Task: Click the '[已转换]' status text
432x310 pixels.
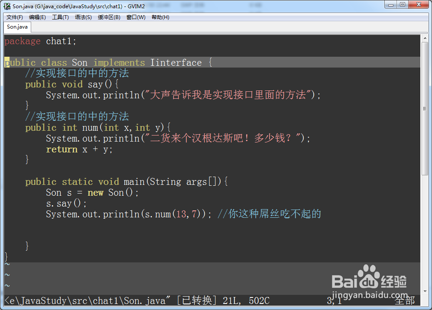Action: click(196, 300)
